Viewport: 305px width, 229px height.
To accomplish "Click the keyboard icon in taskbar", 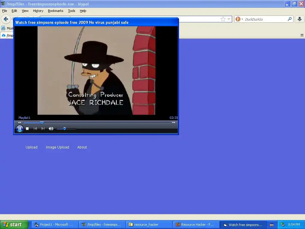I will (272, 225).
